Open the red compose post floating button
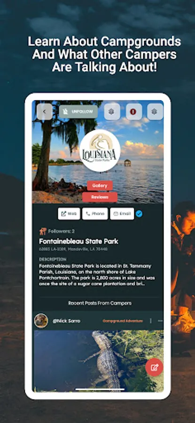Screen dimensions: 195x423 click(x=154, y=367)
